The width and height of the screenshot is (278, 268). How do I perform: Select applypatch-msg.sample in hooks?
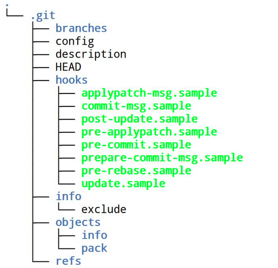pyautogui.click(x=149, y=93)
